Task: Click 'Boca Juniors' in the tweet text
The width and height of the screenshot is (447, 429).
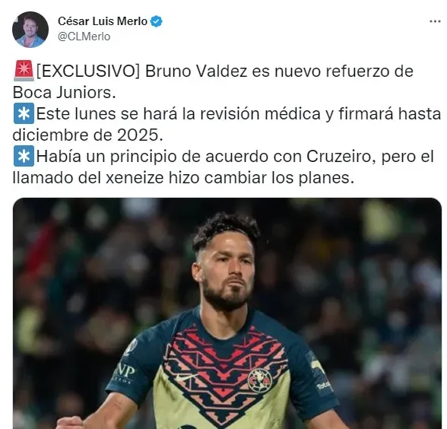Action: pyautogui.click(x=62, y=93)
